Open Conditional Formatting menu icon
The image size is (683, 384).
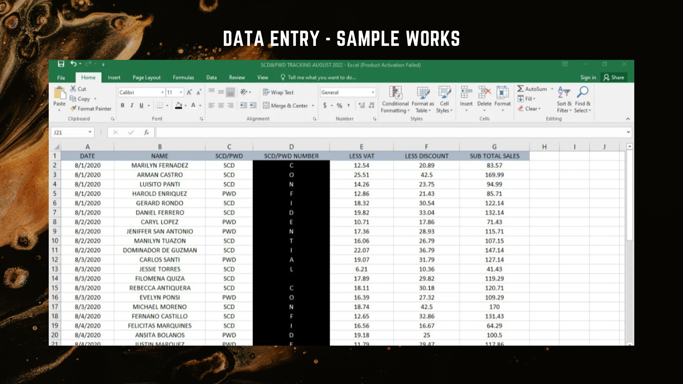(395, 93)
